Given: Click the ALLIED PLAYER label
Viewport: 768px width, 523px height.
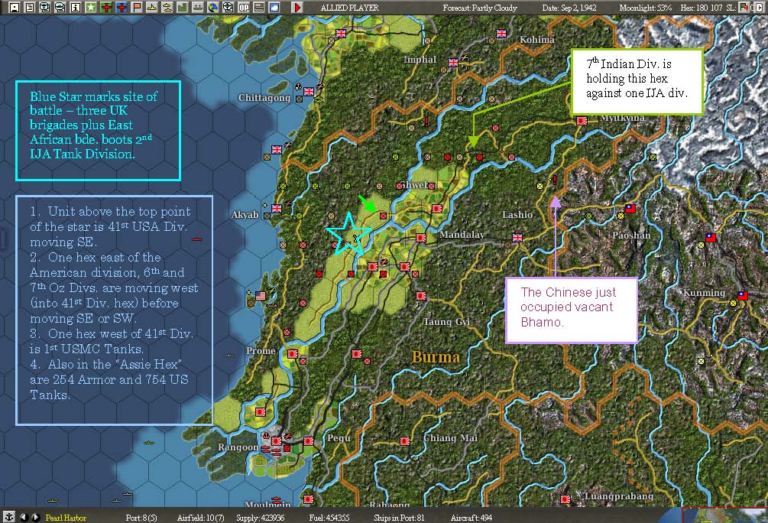Looking at the screenshot, I should click(x=350, y=8).
